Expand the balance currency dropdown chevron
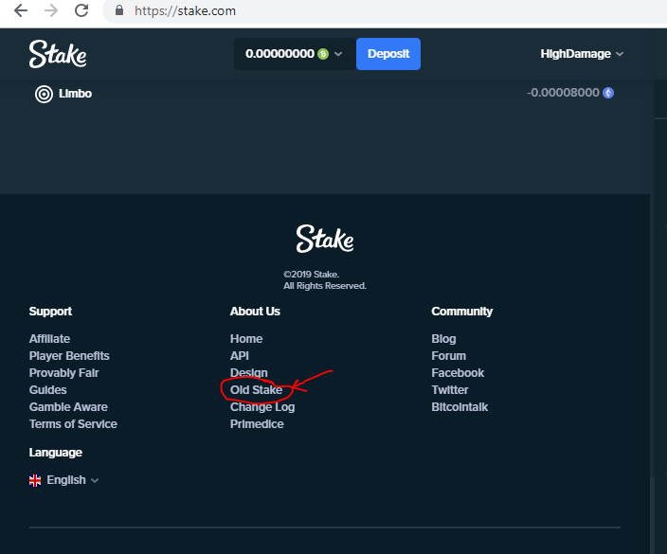The image size is (667, 554). click(338, 54)
